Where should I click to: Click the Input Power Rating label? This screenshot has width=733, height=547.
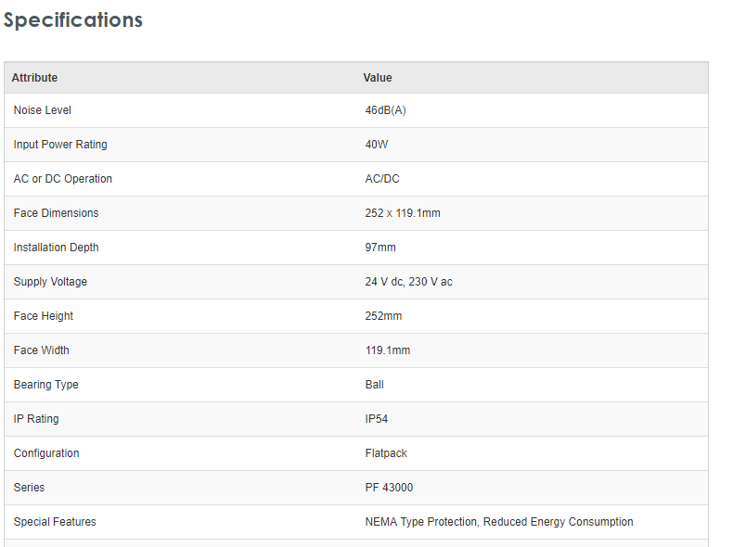click(x=60, y=145)
